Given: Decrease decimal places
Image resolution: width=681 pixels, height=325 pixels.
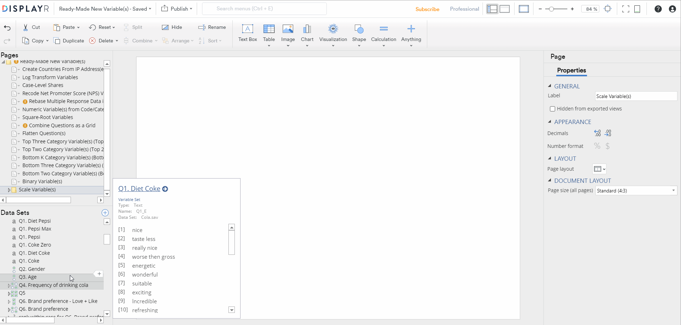Looking at the screenshot, I should pyautogui.click(x=598, y=133).
